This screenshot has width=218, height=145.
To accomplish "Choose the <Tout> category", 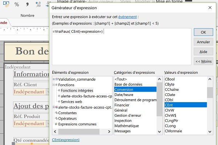I will coord(135,79).
